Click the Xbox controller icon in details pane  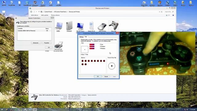click(x=34, y=97)
